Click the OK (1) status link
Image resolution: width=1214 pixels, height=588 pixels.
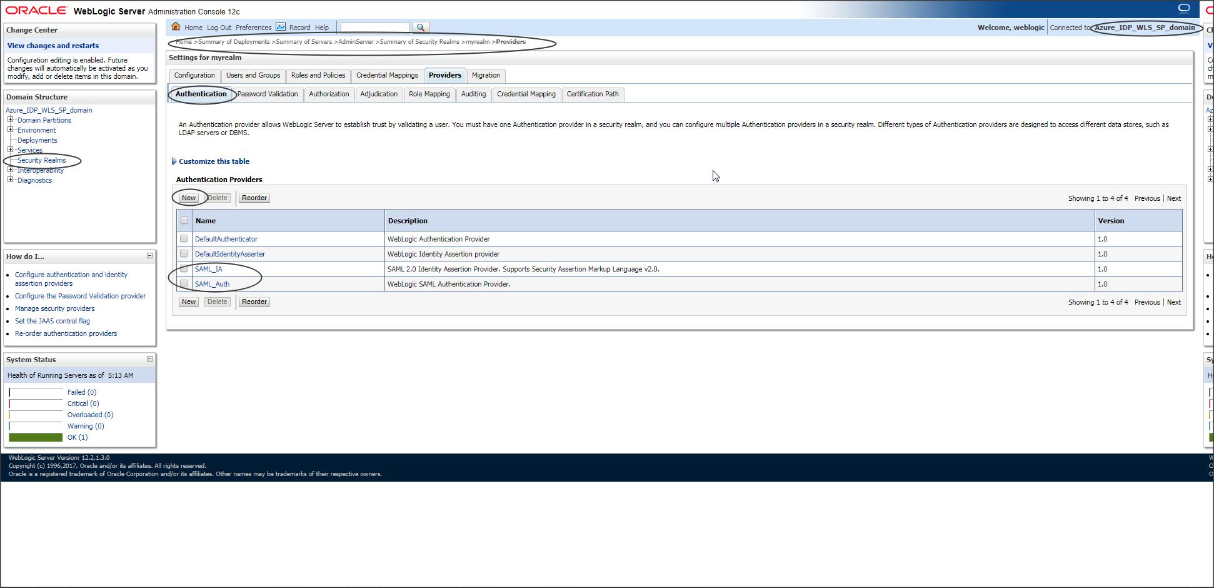click(x=78, y=437)
